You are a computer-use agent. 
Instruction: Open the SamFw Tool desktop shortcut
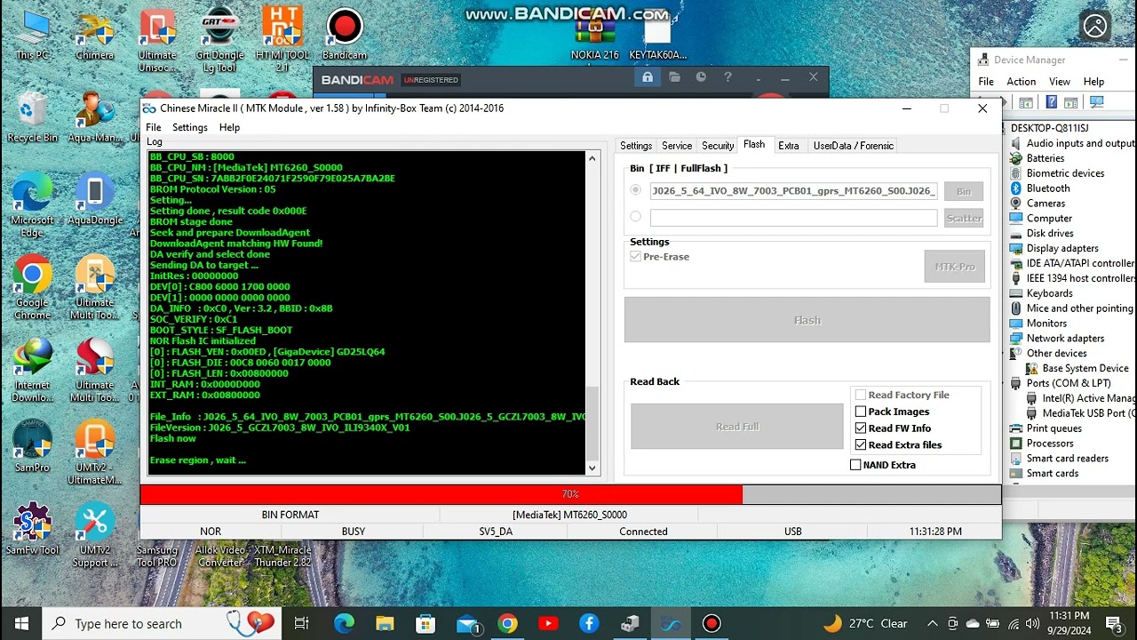coord(32,530)
